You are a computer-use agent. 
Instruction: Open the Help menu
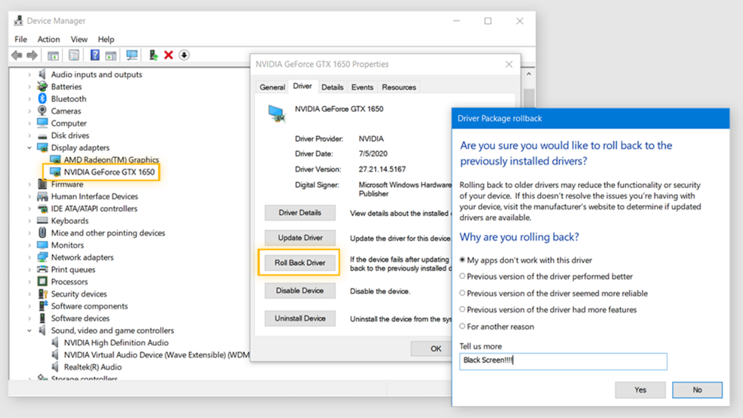pyautogui.click(x=106, y=39)
